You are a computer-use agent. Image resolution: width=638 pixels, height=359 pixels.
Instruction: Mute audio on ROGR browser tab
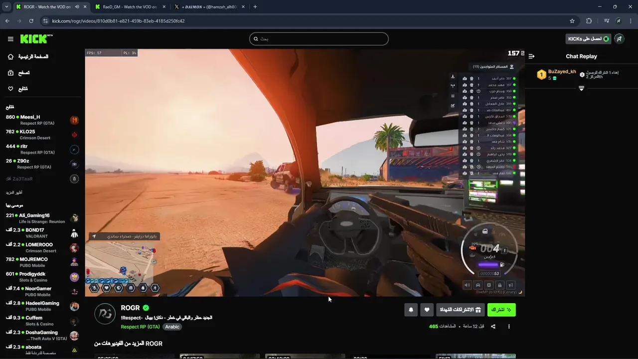(x=77, y=7)
